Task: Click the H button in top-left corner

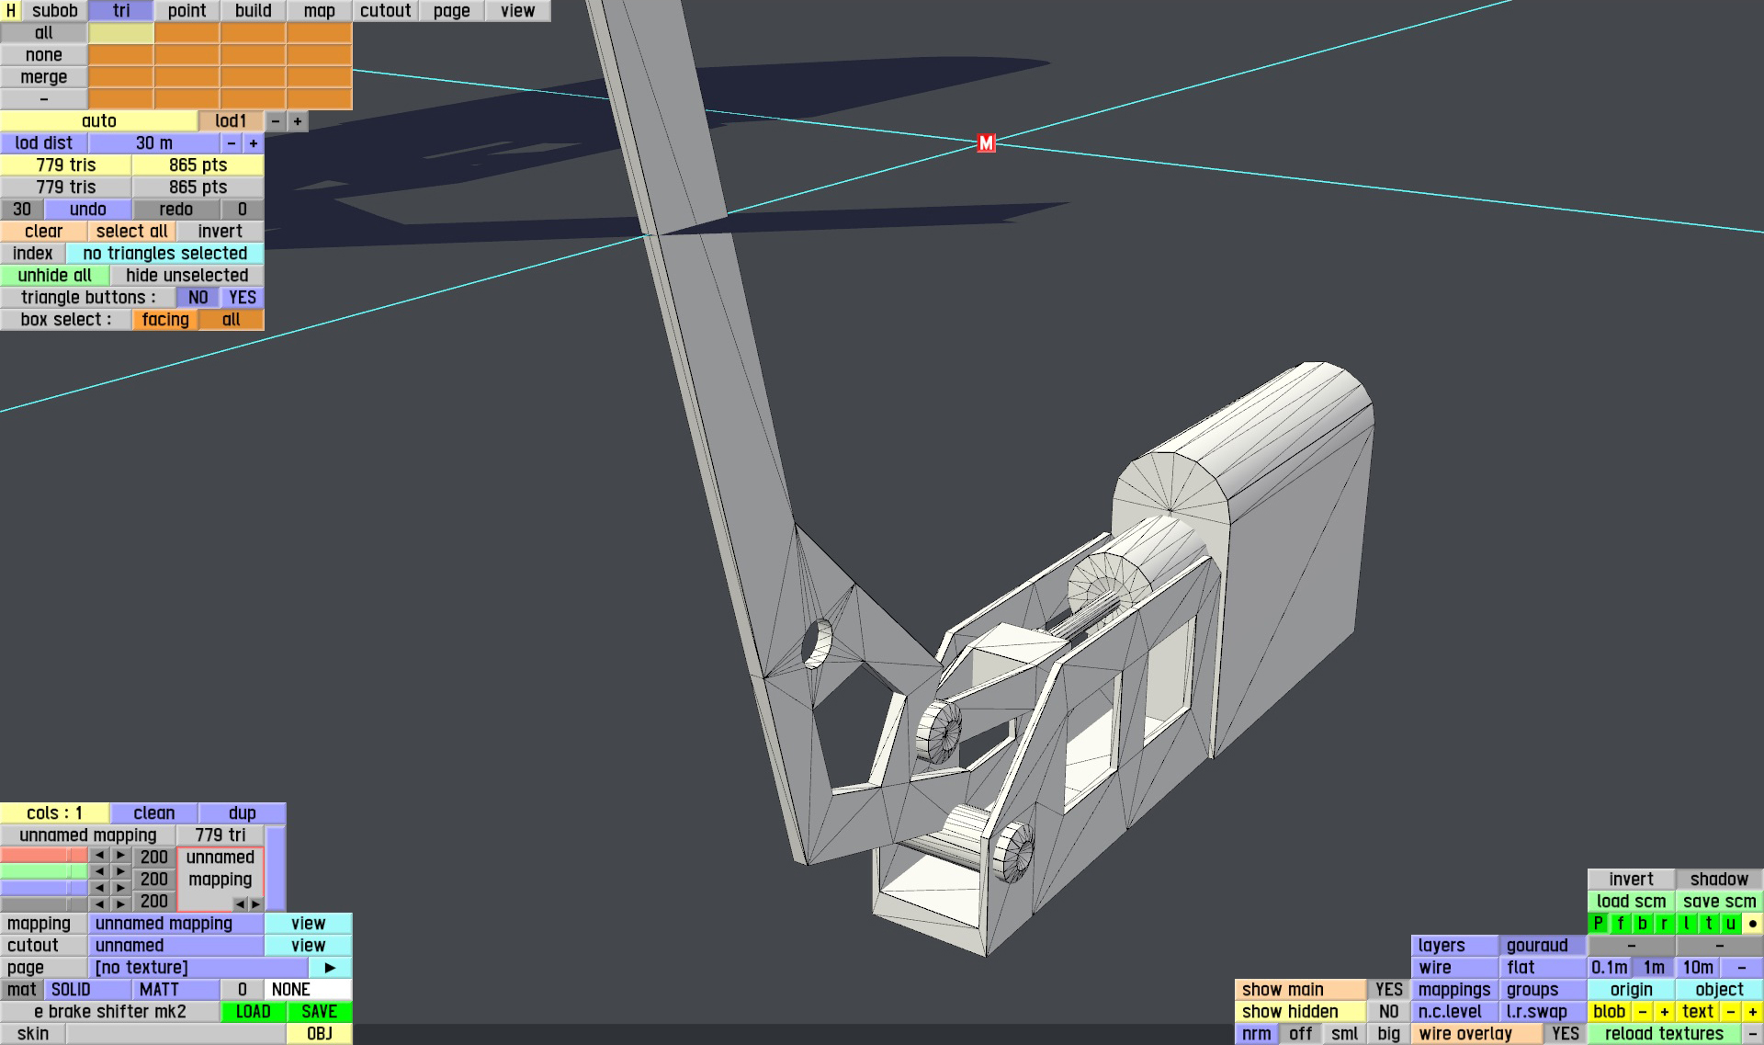Action: click(x=11, y=11)
